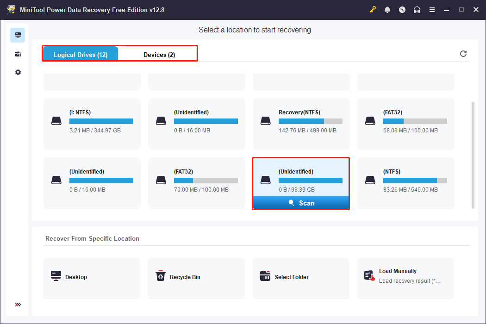Open Settings via the gear icon
486x324 pixels.
(x=18, y=72)
